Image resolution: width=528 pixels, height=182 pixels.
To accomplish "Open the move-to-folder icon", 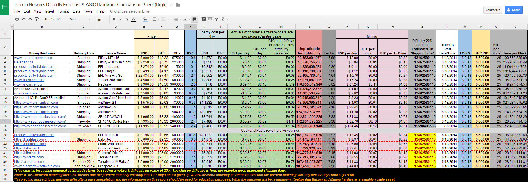I will pos(178,5).
